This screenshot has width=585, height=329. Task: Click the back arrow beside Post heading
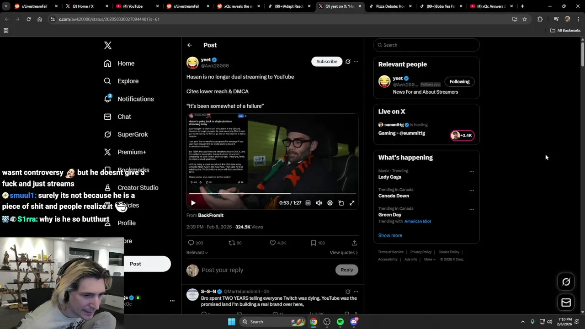click(190, 45)
